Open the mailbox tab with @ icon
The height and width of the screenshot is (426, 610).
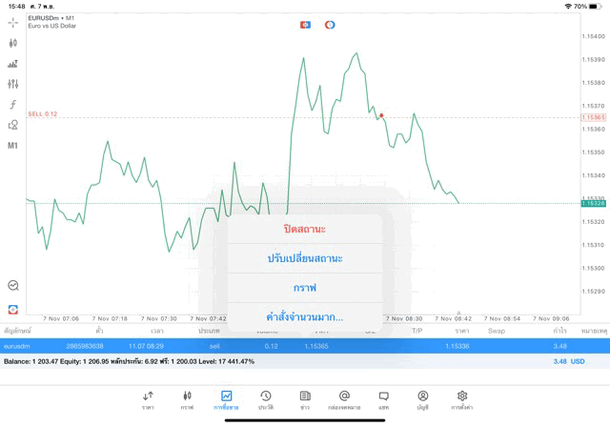(x=344, y=399)
